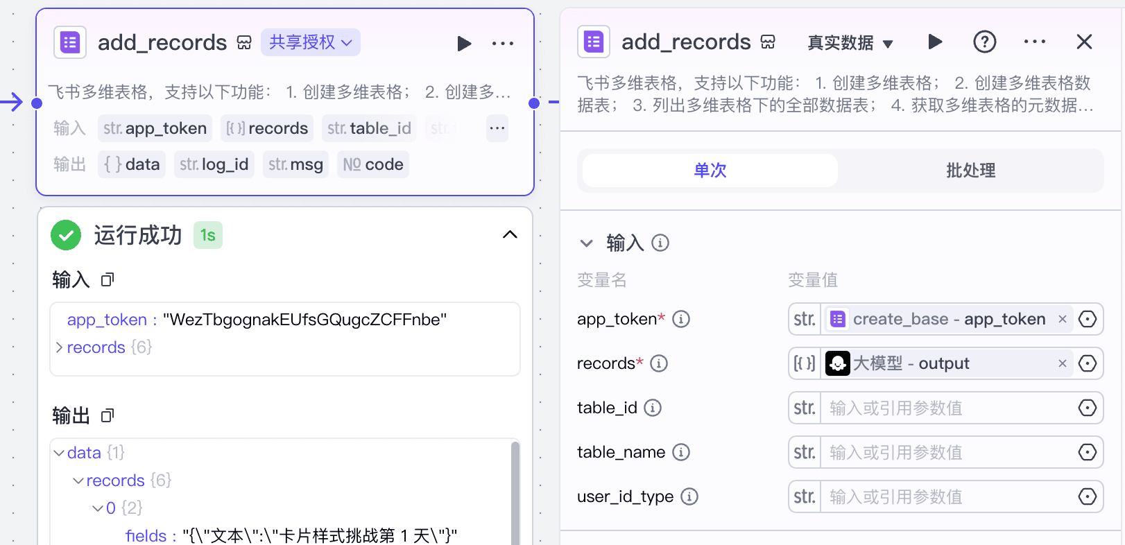This screenshot has height=545, width=1125.
Task: Click the app_token input tag on node
Action: click(155, 128)
